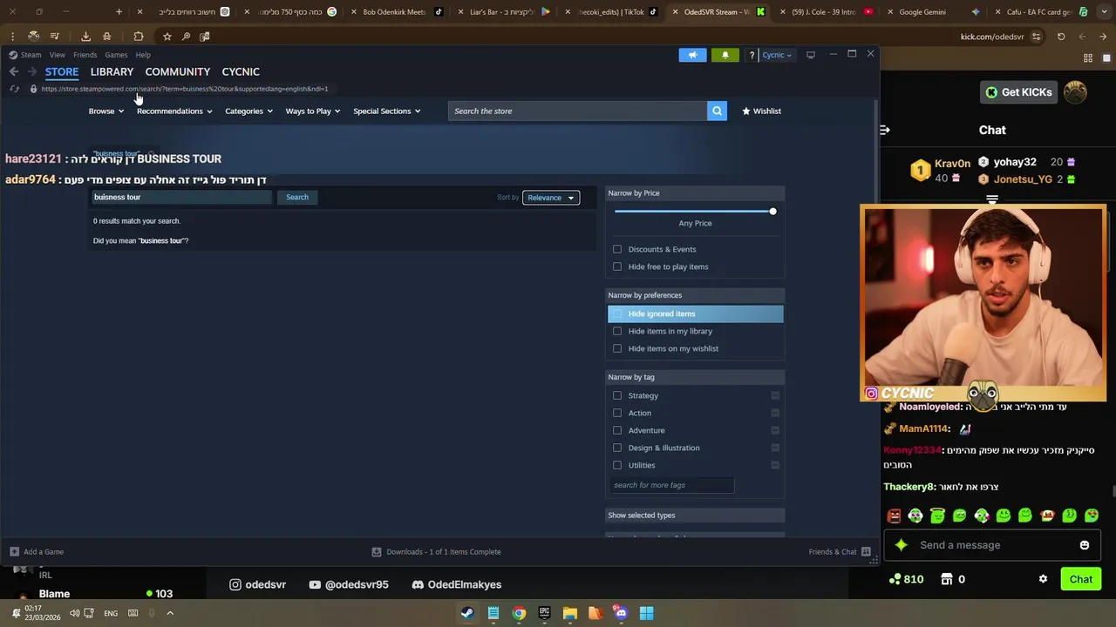Click the Search button beside buisness tour
Image resolution: width=1116 pixels, height=627 pixels.
tap(297, 197)
